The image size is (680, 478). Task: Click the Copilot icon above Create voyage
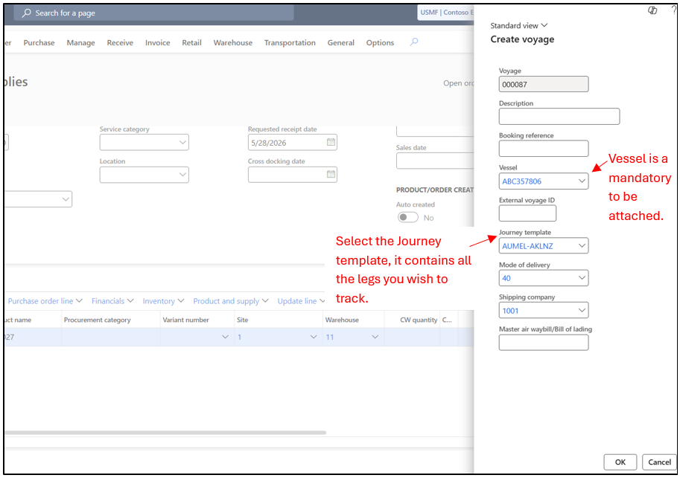pos(652,10)
